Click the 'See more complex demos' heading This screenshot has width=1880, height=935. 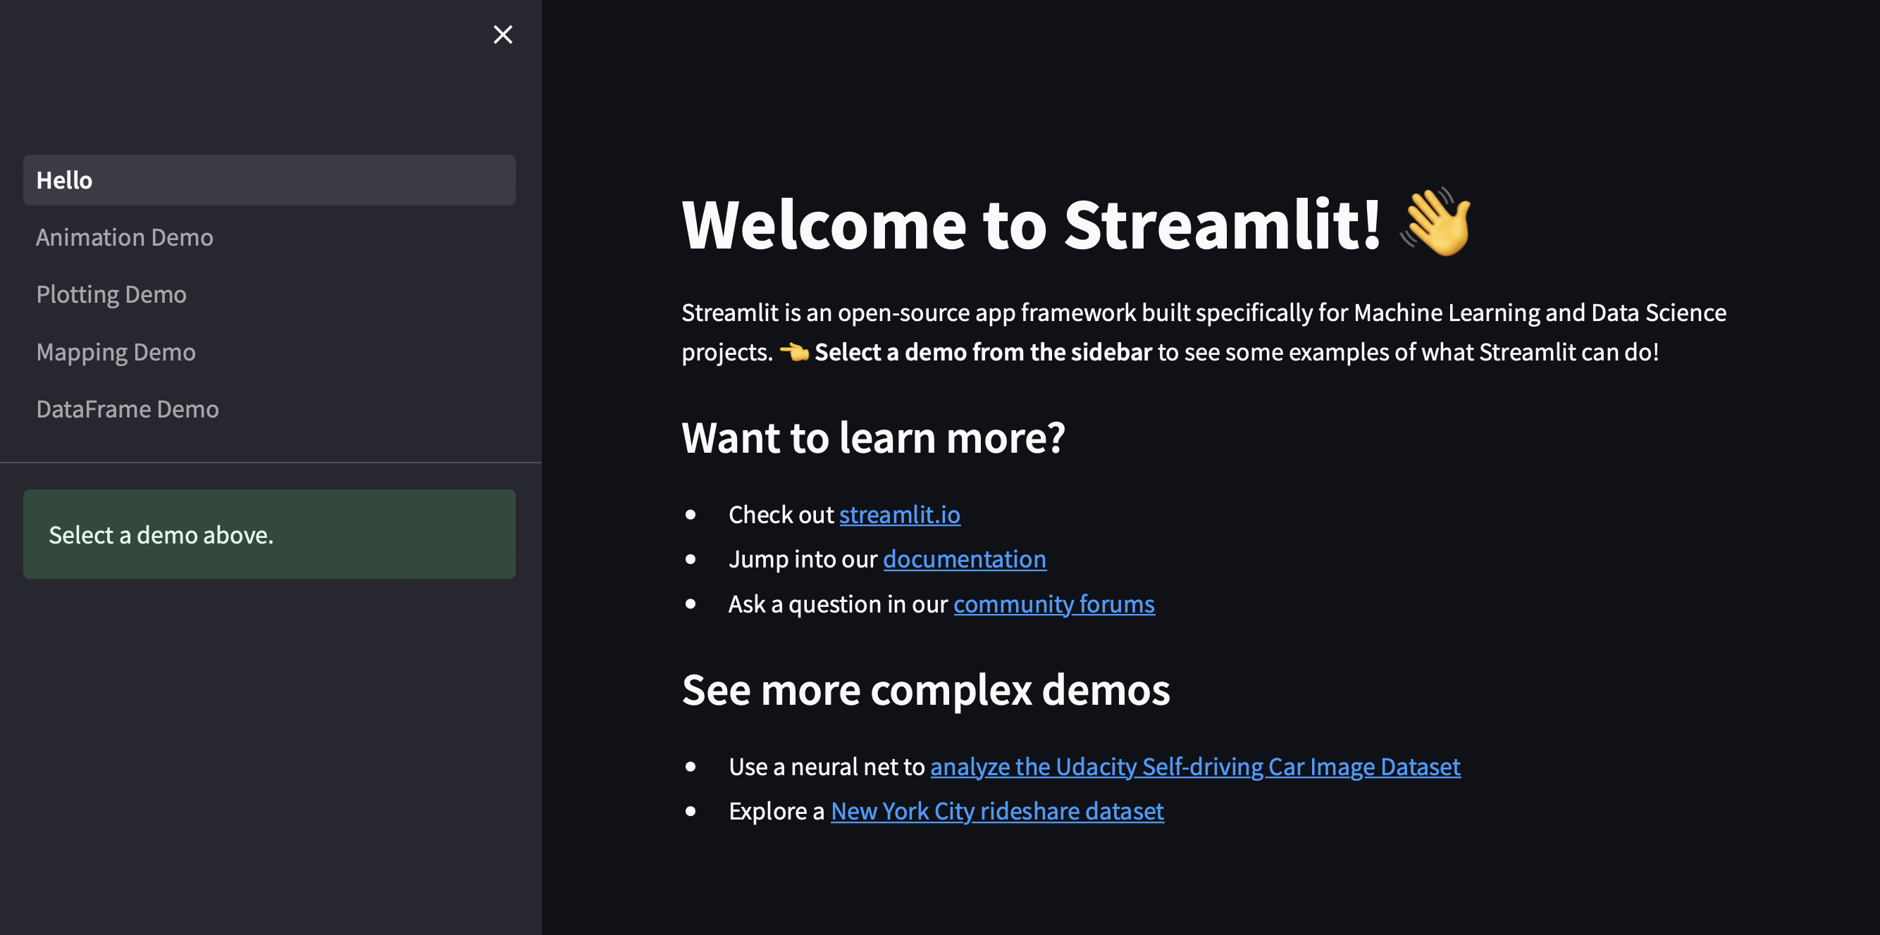click(x=925, y=690)
